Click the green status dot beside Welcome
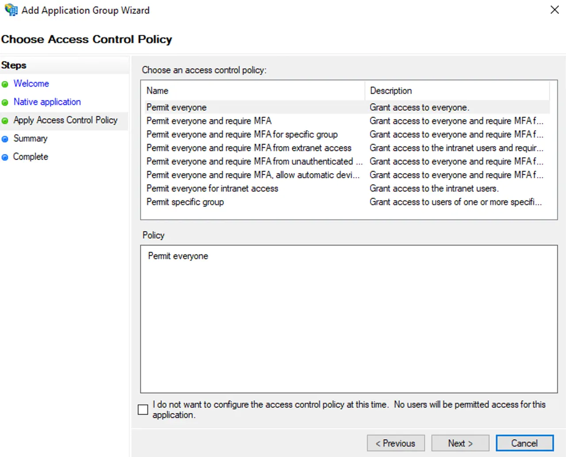This screenshot has width=566, height=457. (x=5, y=84)
